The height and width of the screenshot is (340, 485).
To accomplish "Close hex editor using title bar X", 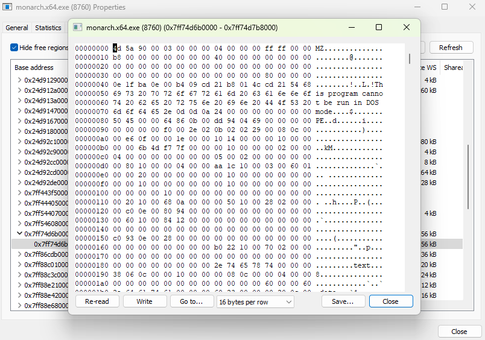I will (407, 27).
